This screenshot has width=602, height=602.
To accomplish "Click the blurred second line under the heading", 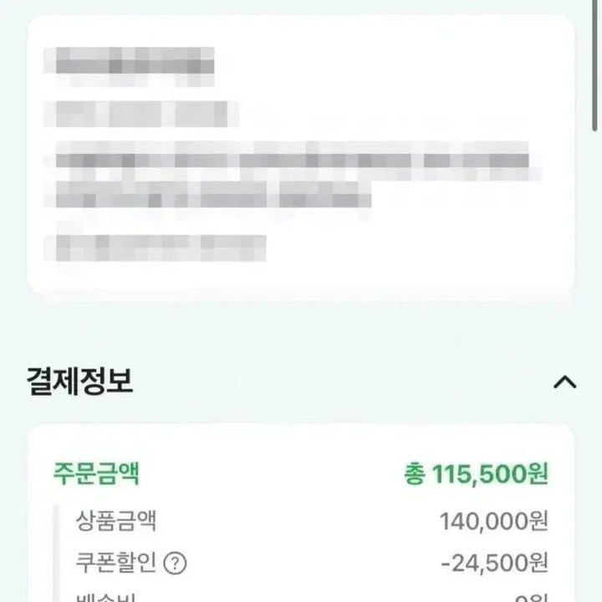I will click(x=142, y=112).
